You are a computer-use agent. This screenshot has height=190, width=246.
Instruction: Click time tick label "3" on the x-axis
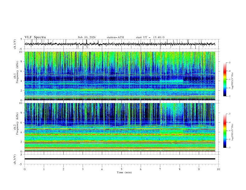[83, 169]
